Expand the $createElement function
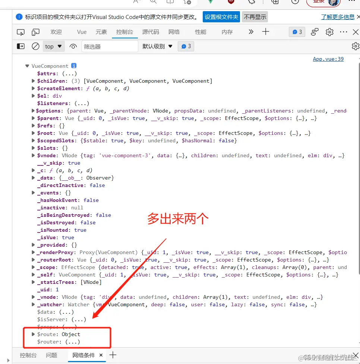Image resolution: width=360 pixels, height=364 pixels. [33, 88]
